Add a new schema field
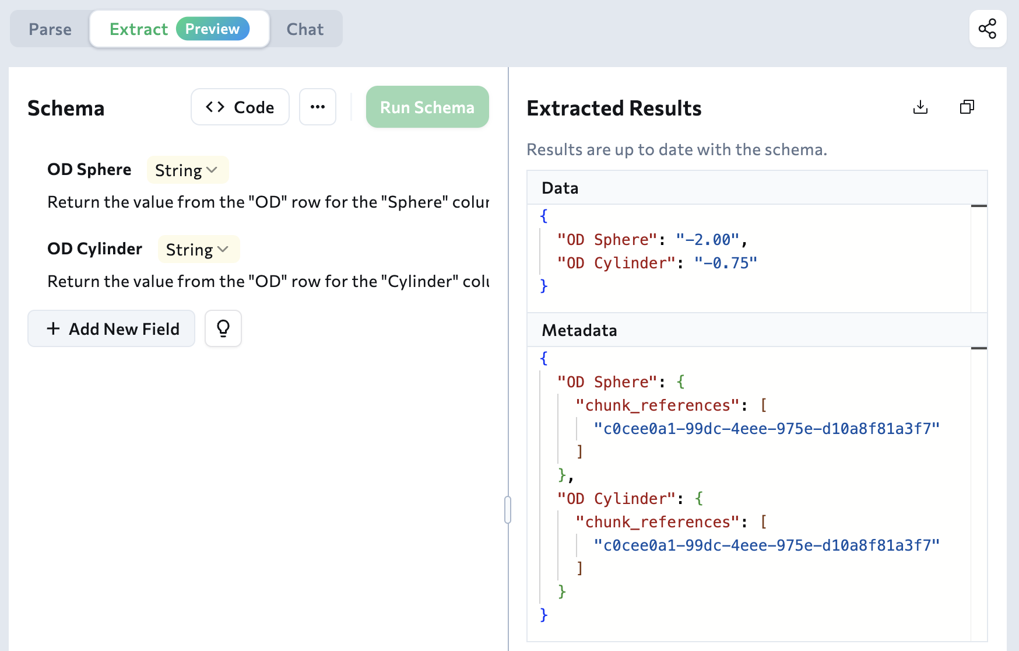 tap(111, 328)
